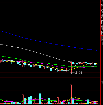103x105 pixels.
Task: Click the tallest red volume bar
Action: [71, 94]
